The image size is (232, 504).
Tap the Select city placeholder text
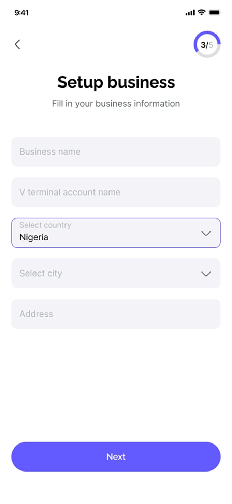coord(41,274)
